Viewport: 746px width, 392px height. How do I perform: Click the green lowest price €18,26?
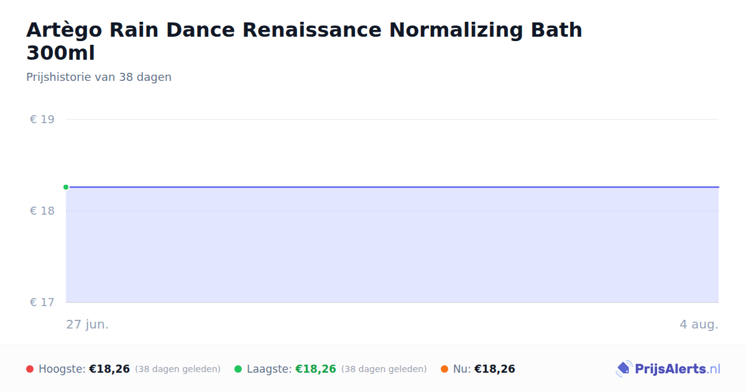316,369
